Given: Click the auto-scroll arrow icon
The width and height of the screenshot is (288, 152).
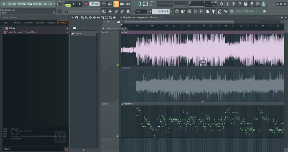Looking at the screenshot, I should [110, 11].
